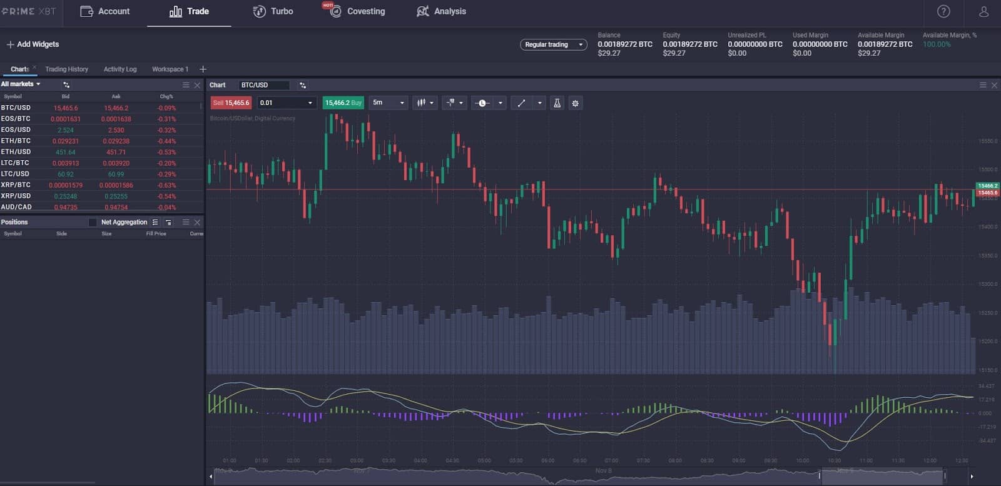
Task: Select the LTC/USD market row
Action: pyautogui.click(x=101, y=174)
